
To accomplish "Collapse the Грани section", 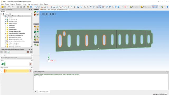I will pos(32,61).
